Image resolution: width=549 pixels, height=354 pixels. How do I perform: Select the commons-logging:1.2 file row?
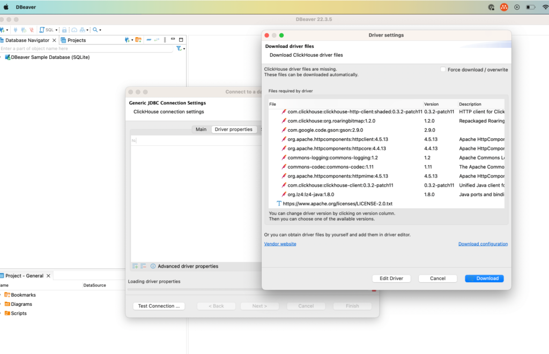point(387,158)
